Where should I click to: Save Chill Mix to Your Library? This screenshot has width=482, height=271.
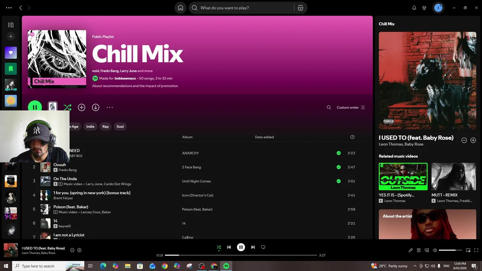(81, 107)
